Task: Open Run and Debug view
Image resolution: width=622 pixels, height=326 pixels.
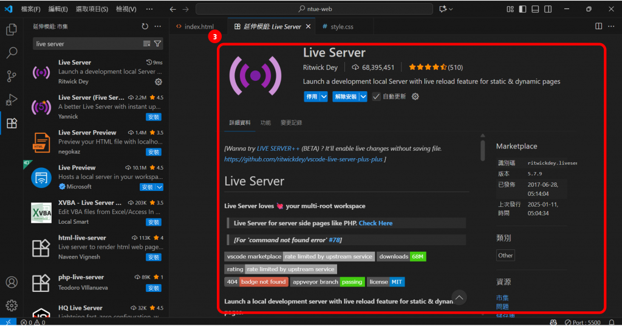Action: click(12, 99)
